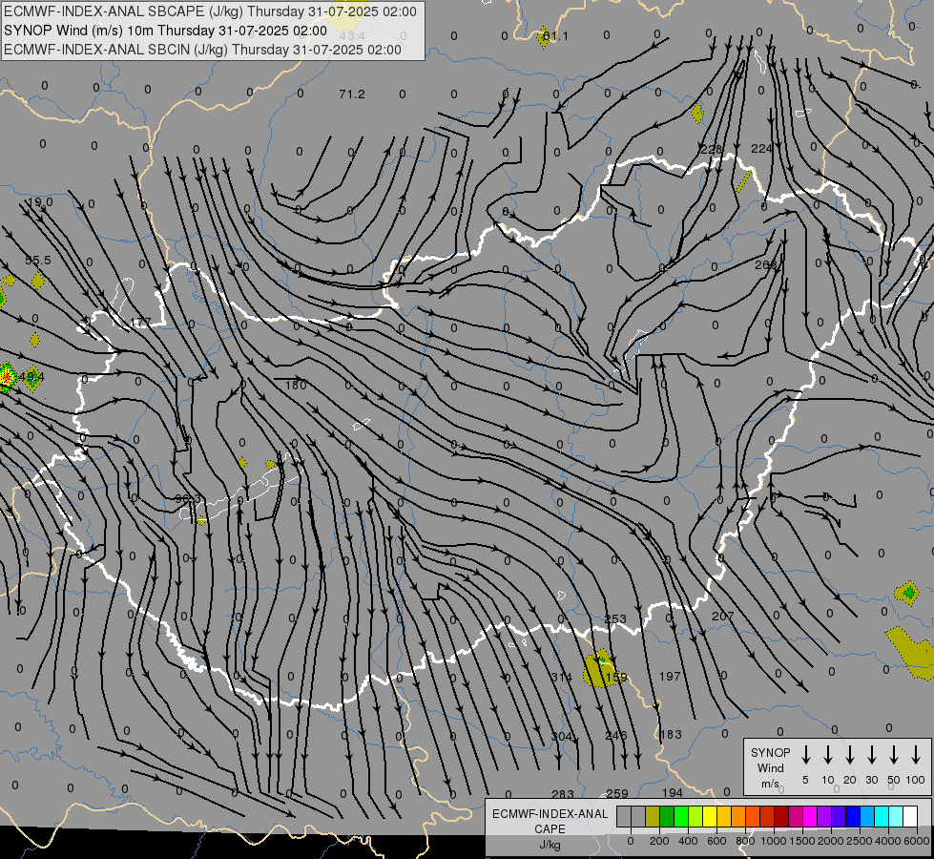Click the 228 value near northern border
Image resolution: width=934 pixels, height=859 pixels.
coord(711,149)
